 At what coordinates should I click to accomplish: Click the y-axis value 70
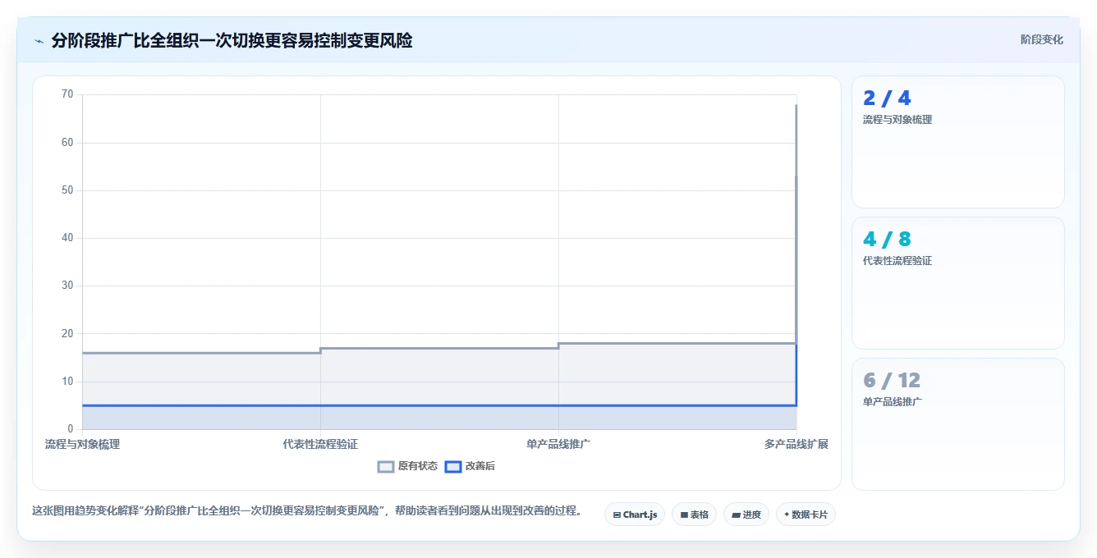[x=67, y=94]
